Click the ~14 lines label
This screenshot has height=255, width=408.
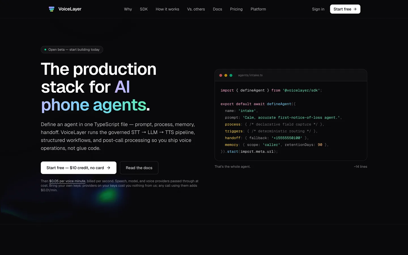tap(360, 167)
